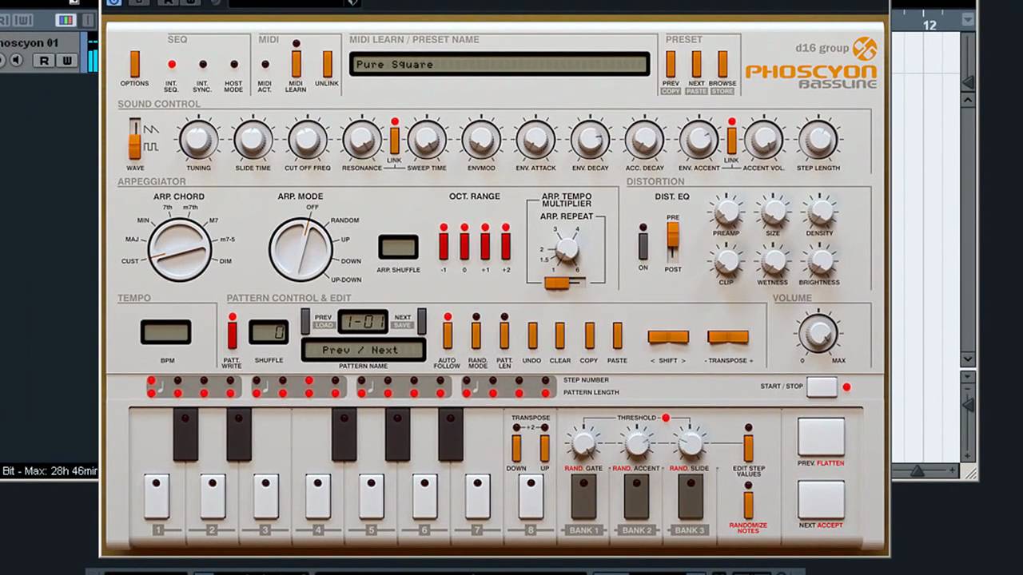Toggle RAND. MODE button
Screen dimensions: 1023x575
point(476,335)
